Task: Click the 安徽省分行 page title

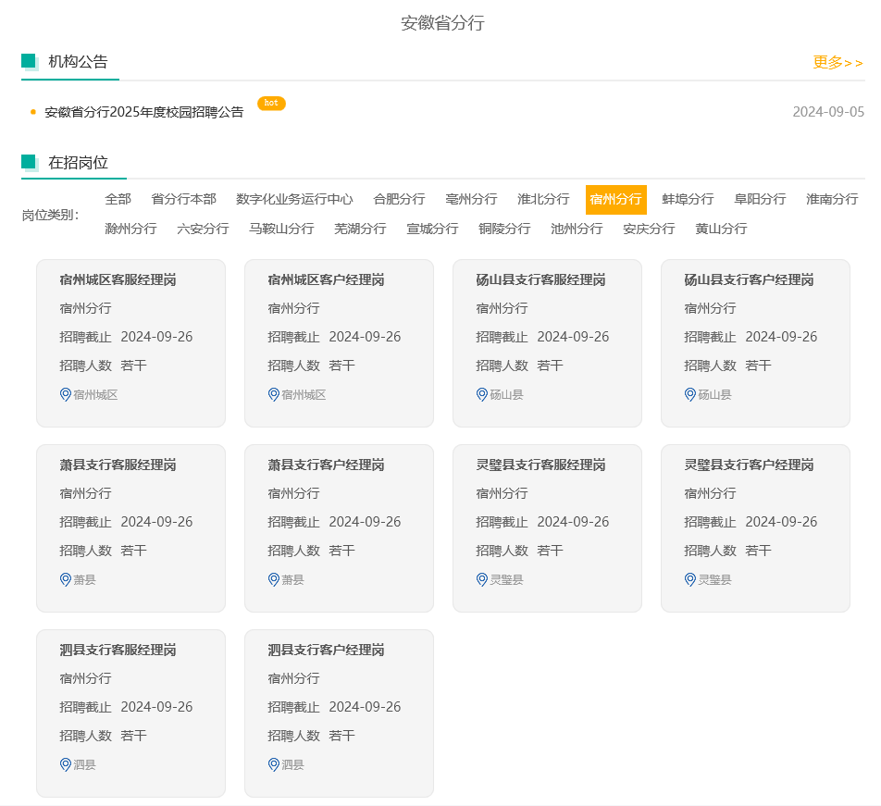Action: point(442,23)
